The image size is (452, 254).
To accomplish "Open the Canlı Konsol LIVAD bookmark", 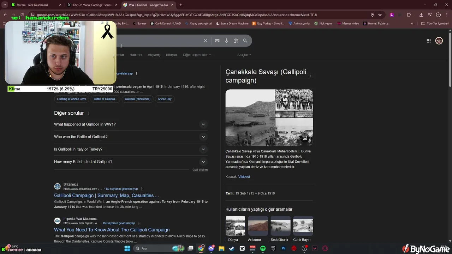I will coord(165,24).
